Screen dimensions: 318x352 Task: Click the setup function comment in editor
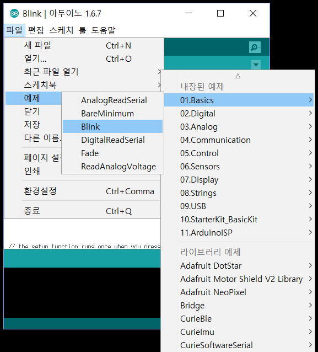[84, 246]
